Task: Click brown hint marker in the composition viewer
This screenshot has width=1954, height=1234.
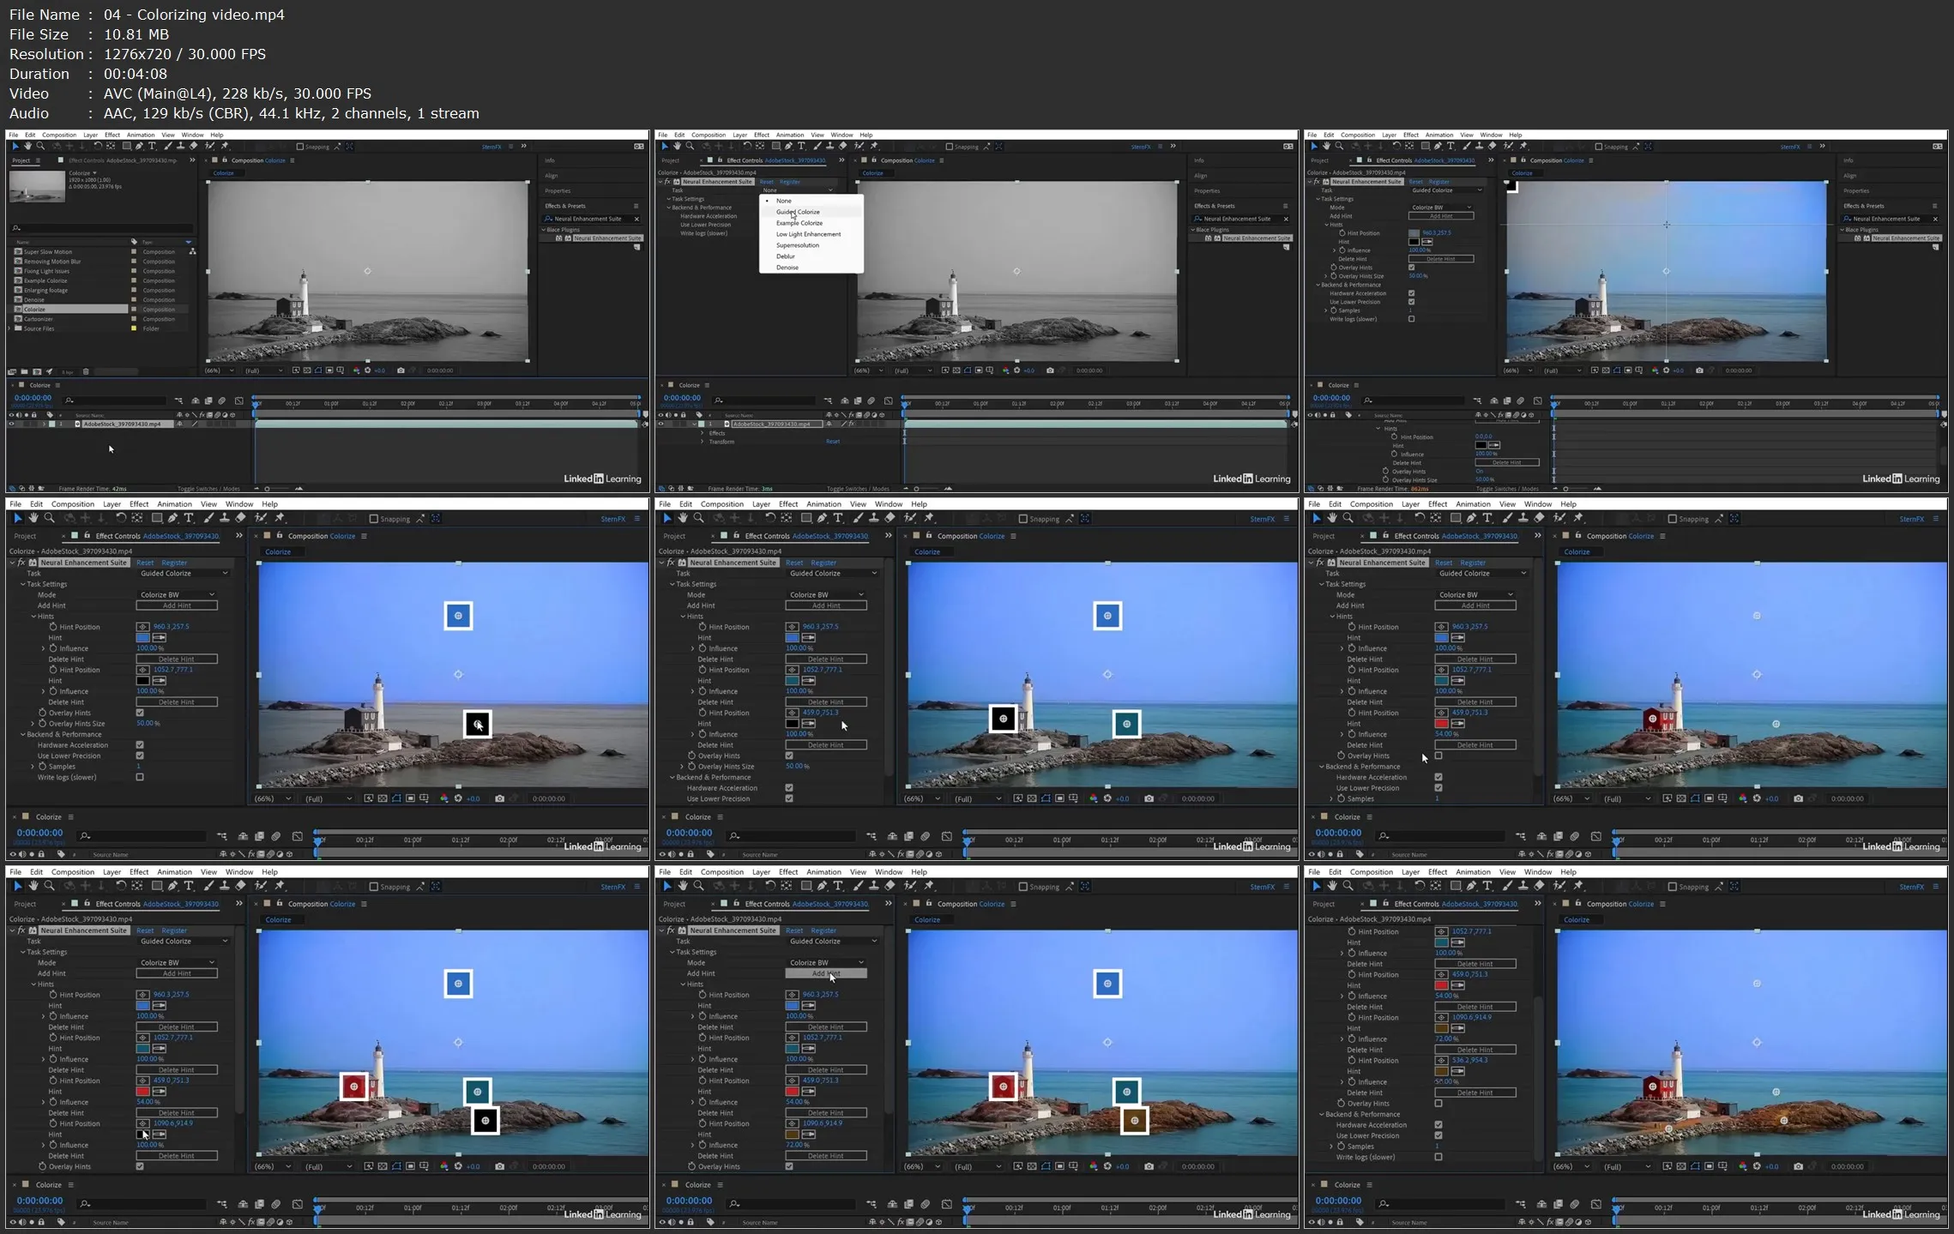Action: [1135, 1120]
